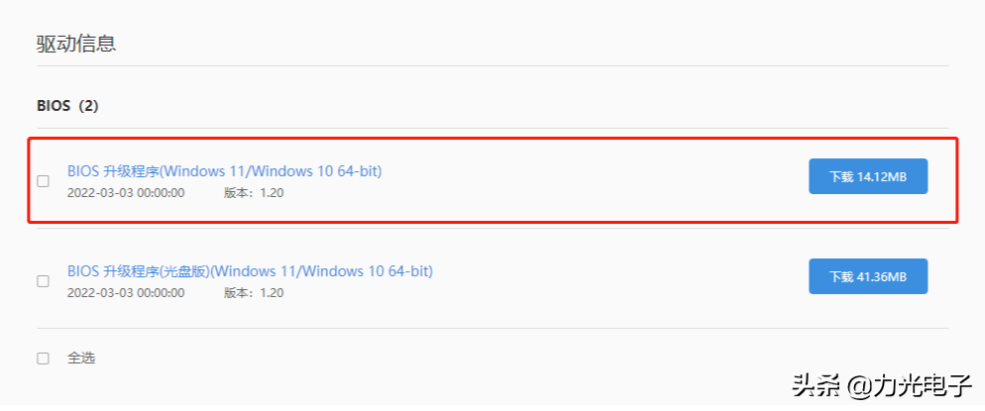Click 版本:1.20 under the 光盘版 entry
Image resolution: width=985 pixels, height=411 pixels.
[254, 293]
